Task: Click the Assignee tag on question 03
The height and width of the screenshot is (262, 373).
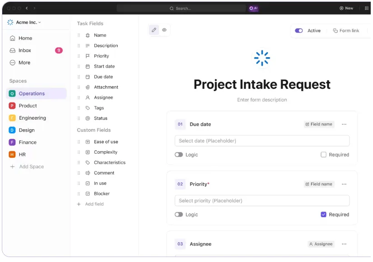Action: tap(321, 244)
